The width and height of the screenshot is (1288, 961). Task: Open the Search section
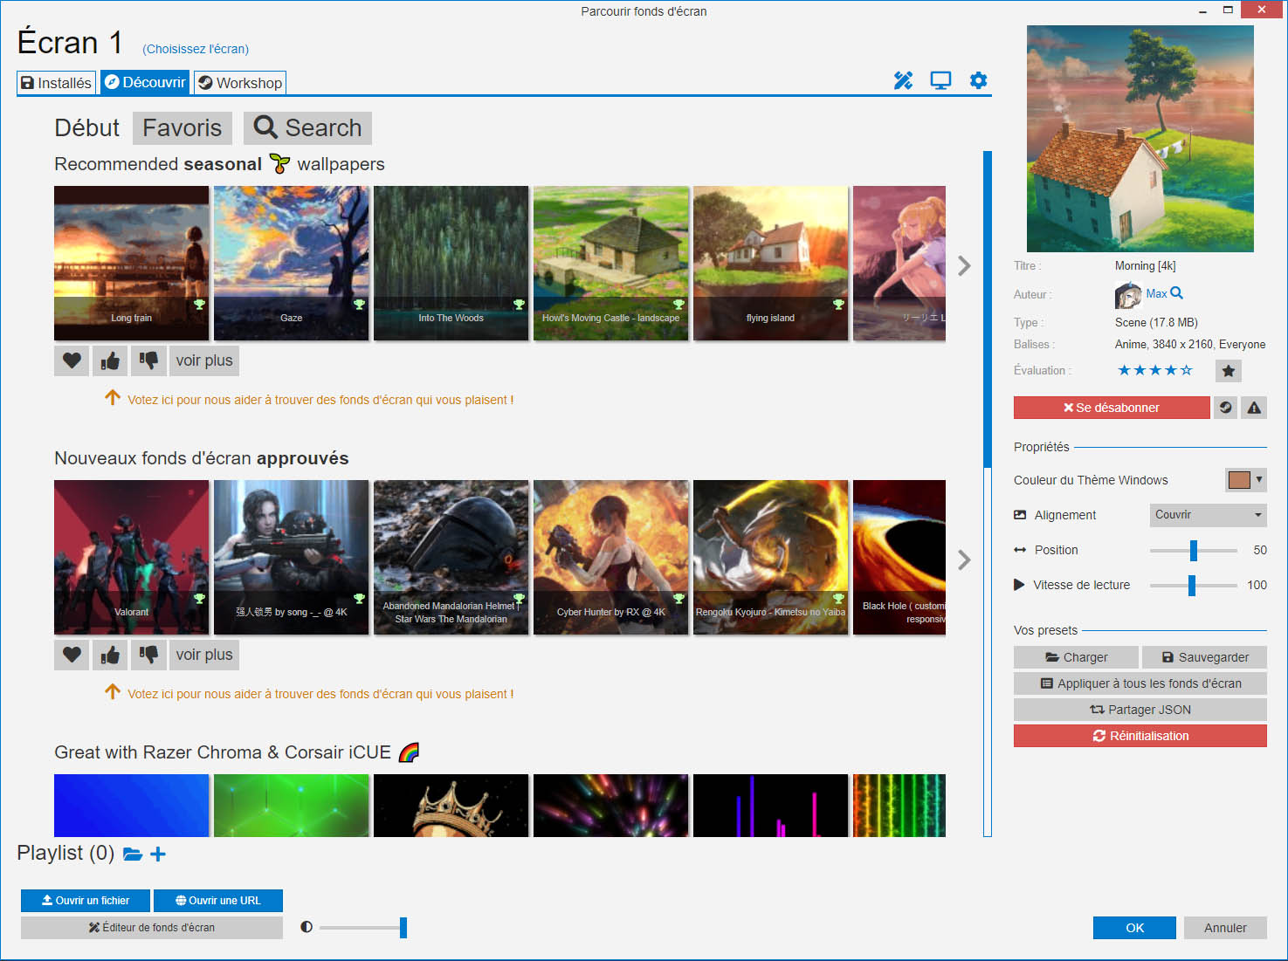pos(307,128)
